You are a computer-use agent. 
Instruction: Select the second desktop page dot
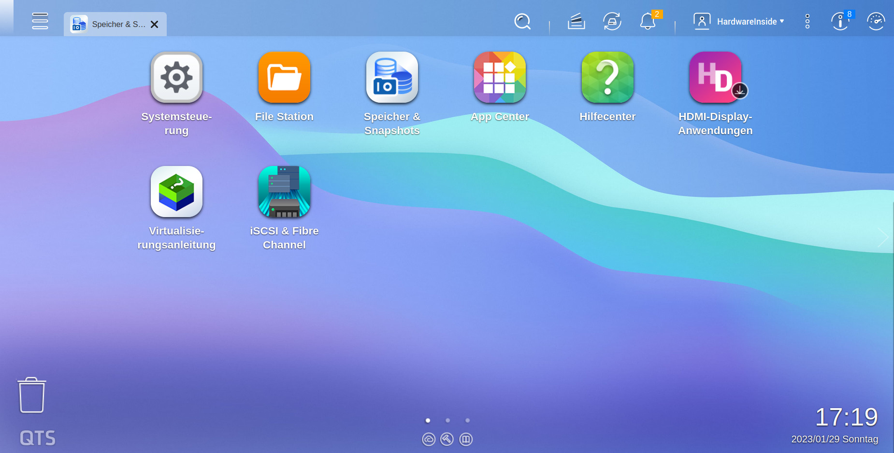point(447,420)
